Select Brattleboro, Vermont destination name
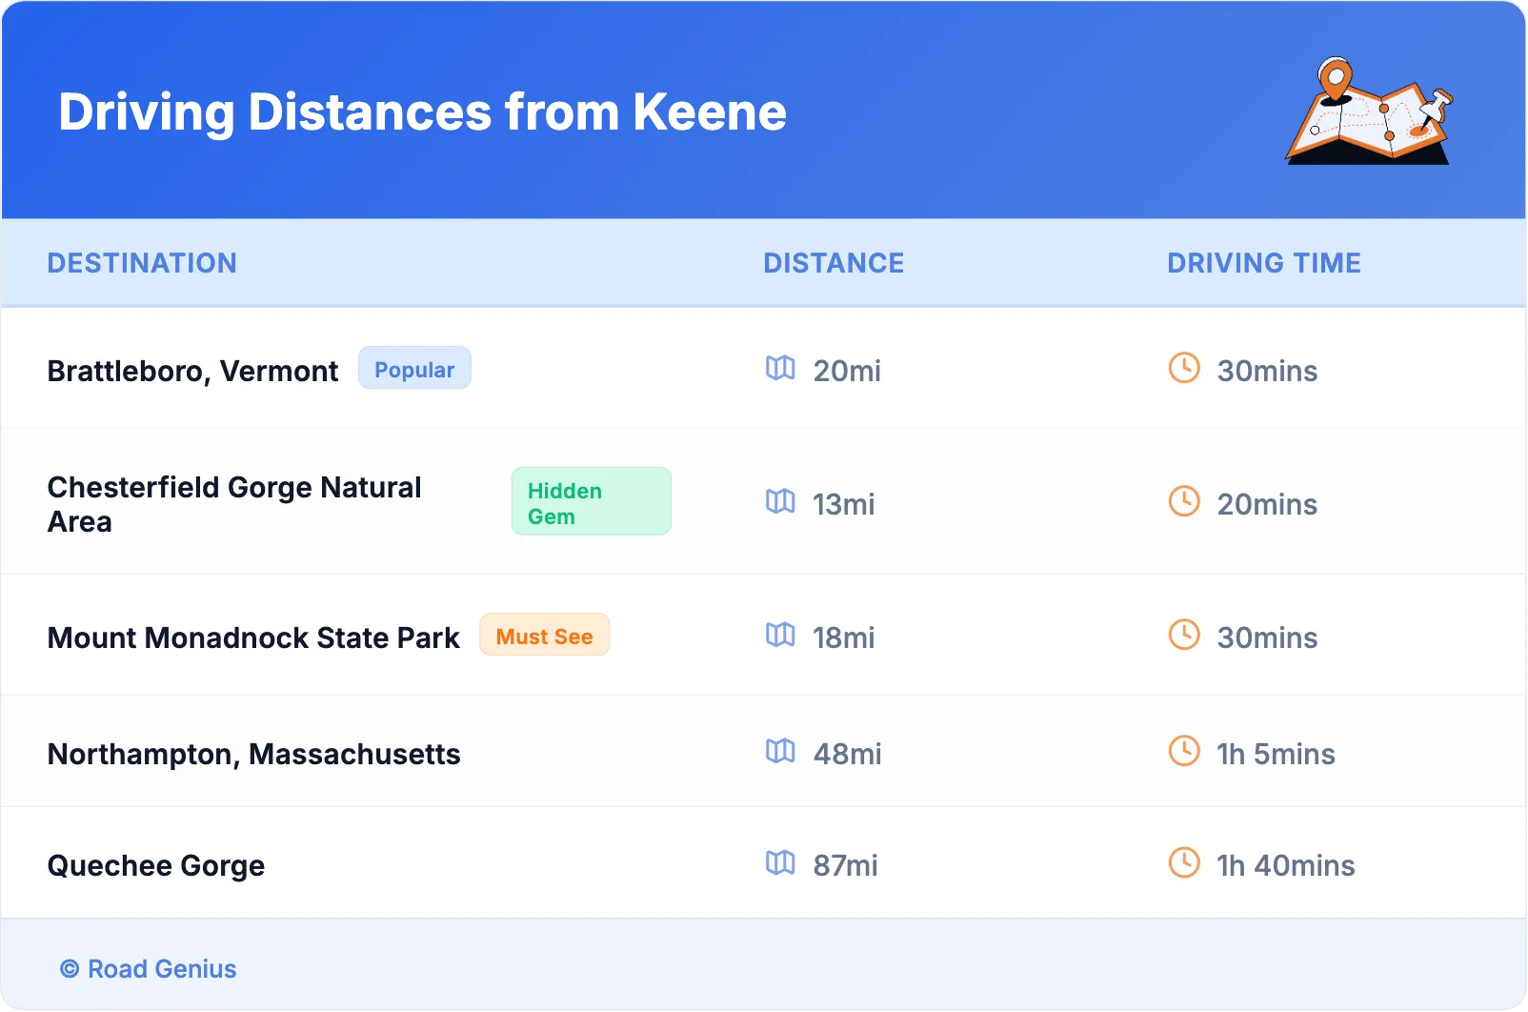 (193, 371)
